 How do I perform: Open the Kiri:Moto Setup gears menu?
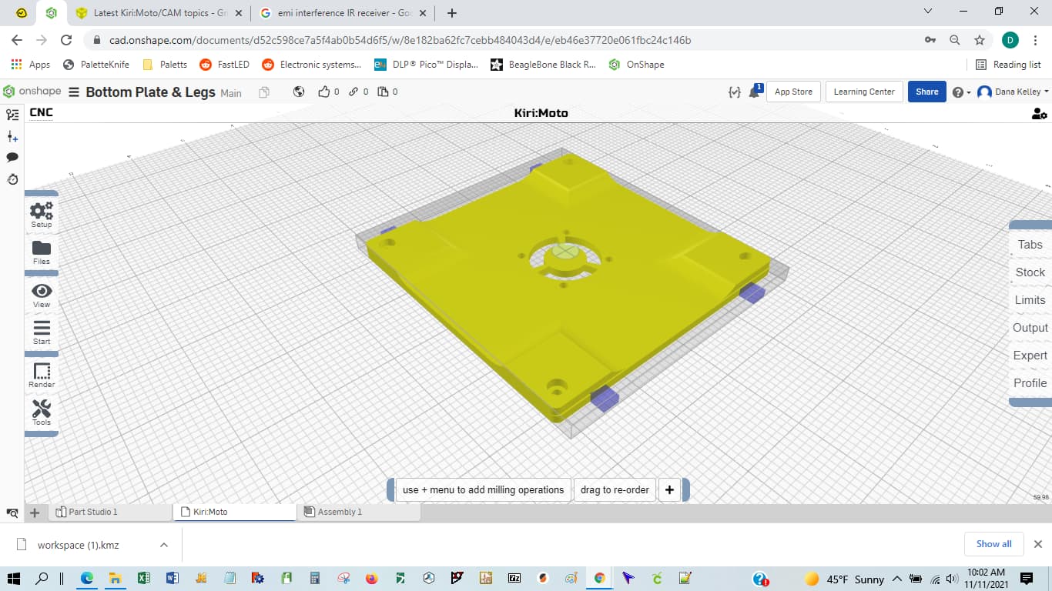pyautogui.click(x=42, y=213)
